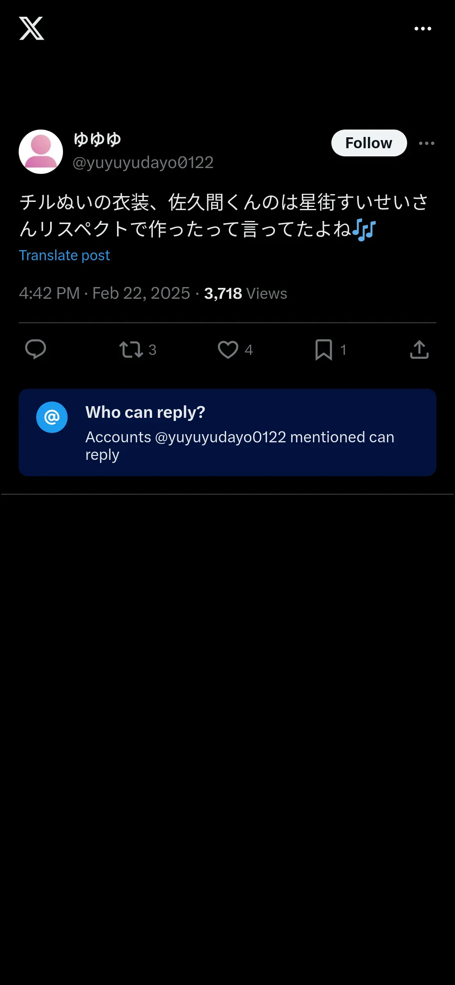Viewport: 455px width, 985px height.
Task: Click the blue @ mention icon
Action: [x=52, y=417]
